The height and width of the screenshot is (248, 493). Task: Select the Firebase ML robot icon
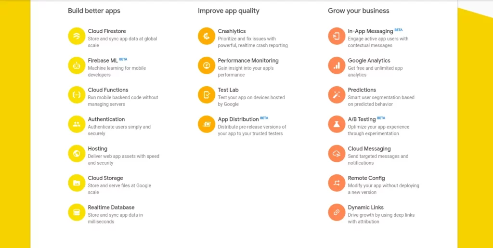(77, 65)
